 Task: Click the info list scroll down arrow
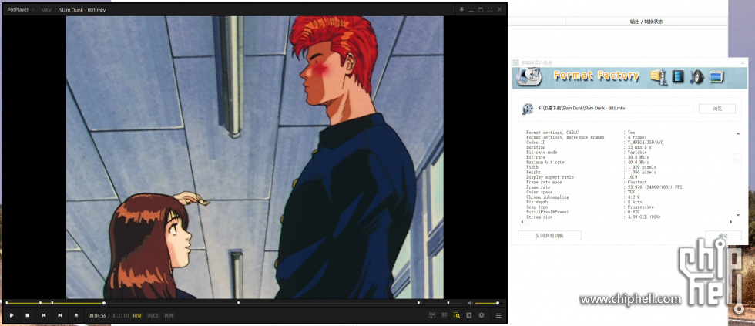738,215
